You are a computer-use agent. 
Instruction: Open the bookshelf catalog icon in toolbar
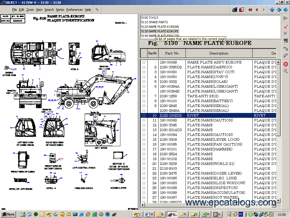(x=235, y=10)
